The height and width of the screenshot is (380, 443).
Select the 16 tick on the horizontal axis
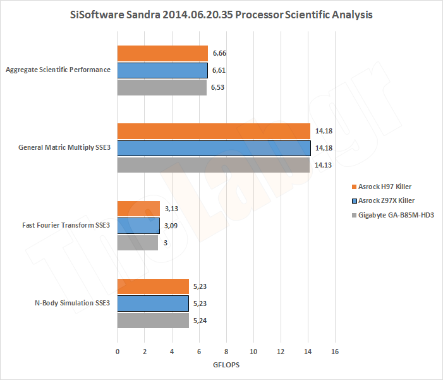tap(335, 350)
